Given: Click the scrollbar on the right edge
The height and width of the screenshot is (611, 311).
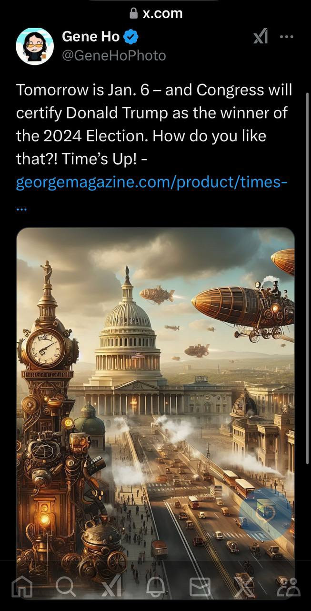Looking at the screenshot, I should tap(308, 277).
